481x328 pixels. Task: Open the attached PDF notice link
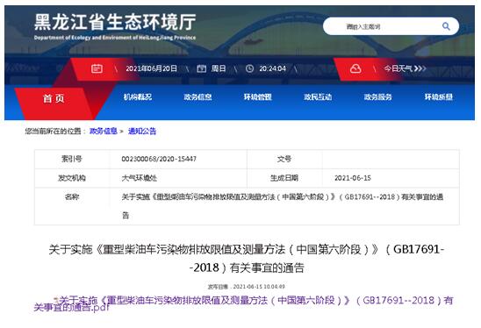(x=243, y=303)
